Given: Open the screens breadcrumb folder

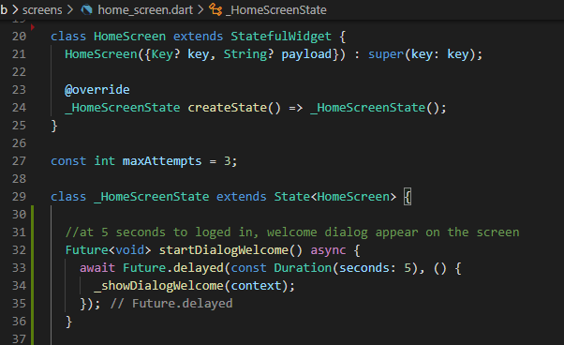Looking at the screenshot, I should coord(42,10).
